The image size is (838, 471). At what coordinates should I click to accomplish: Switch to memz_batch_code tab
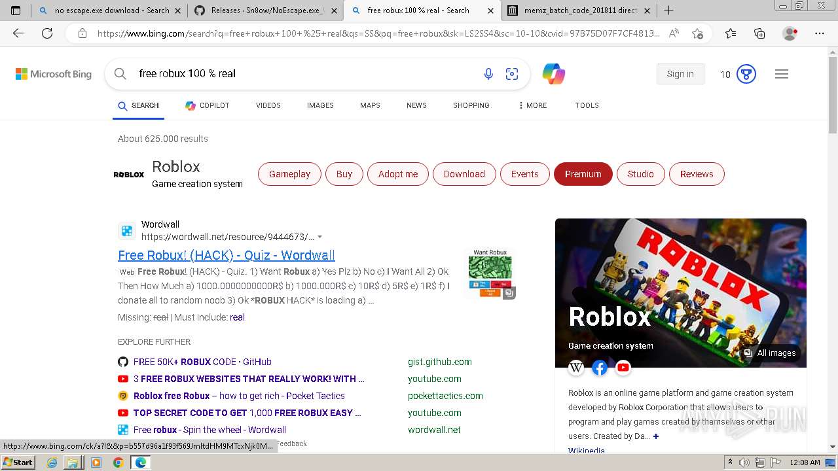[x=579, y=10]
